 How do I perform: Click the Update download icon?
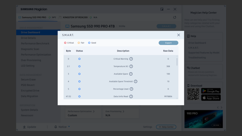tap(24, 127)
